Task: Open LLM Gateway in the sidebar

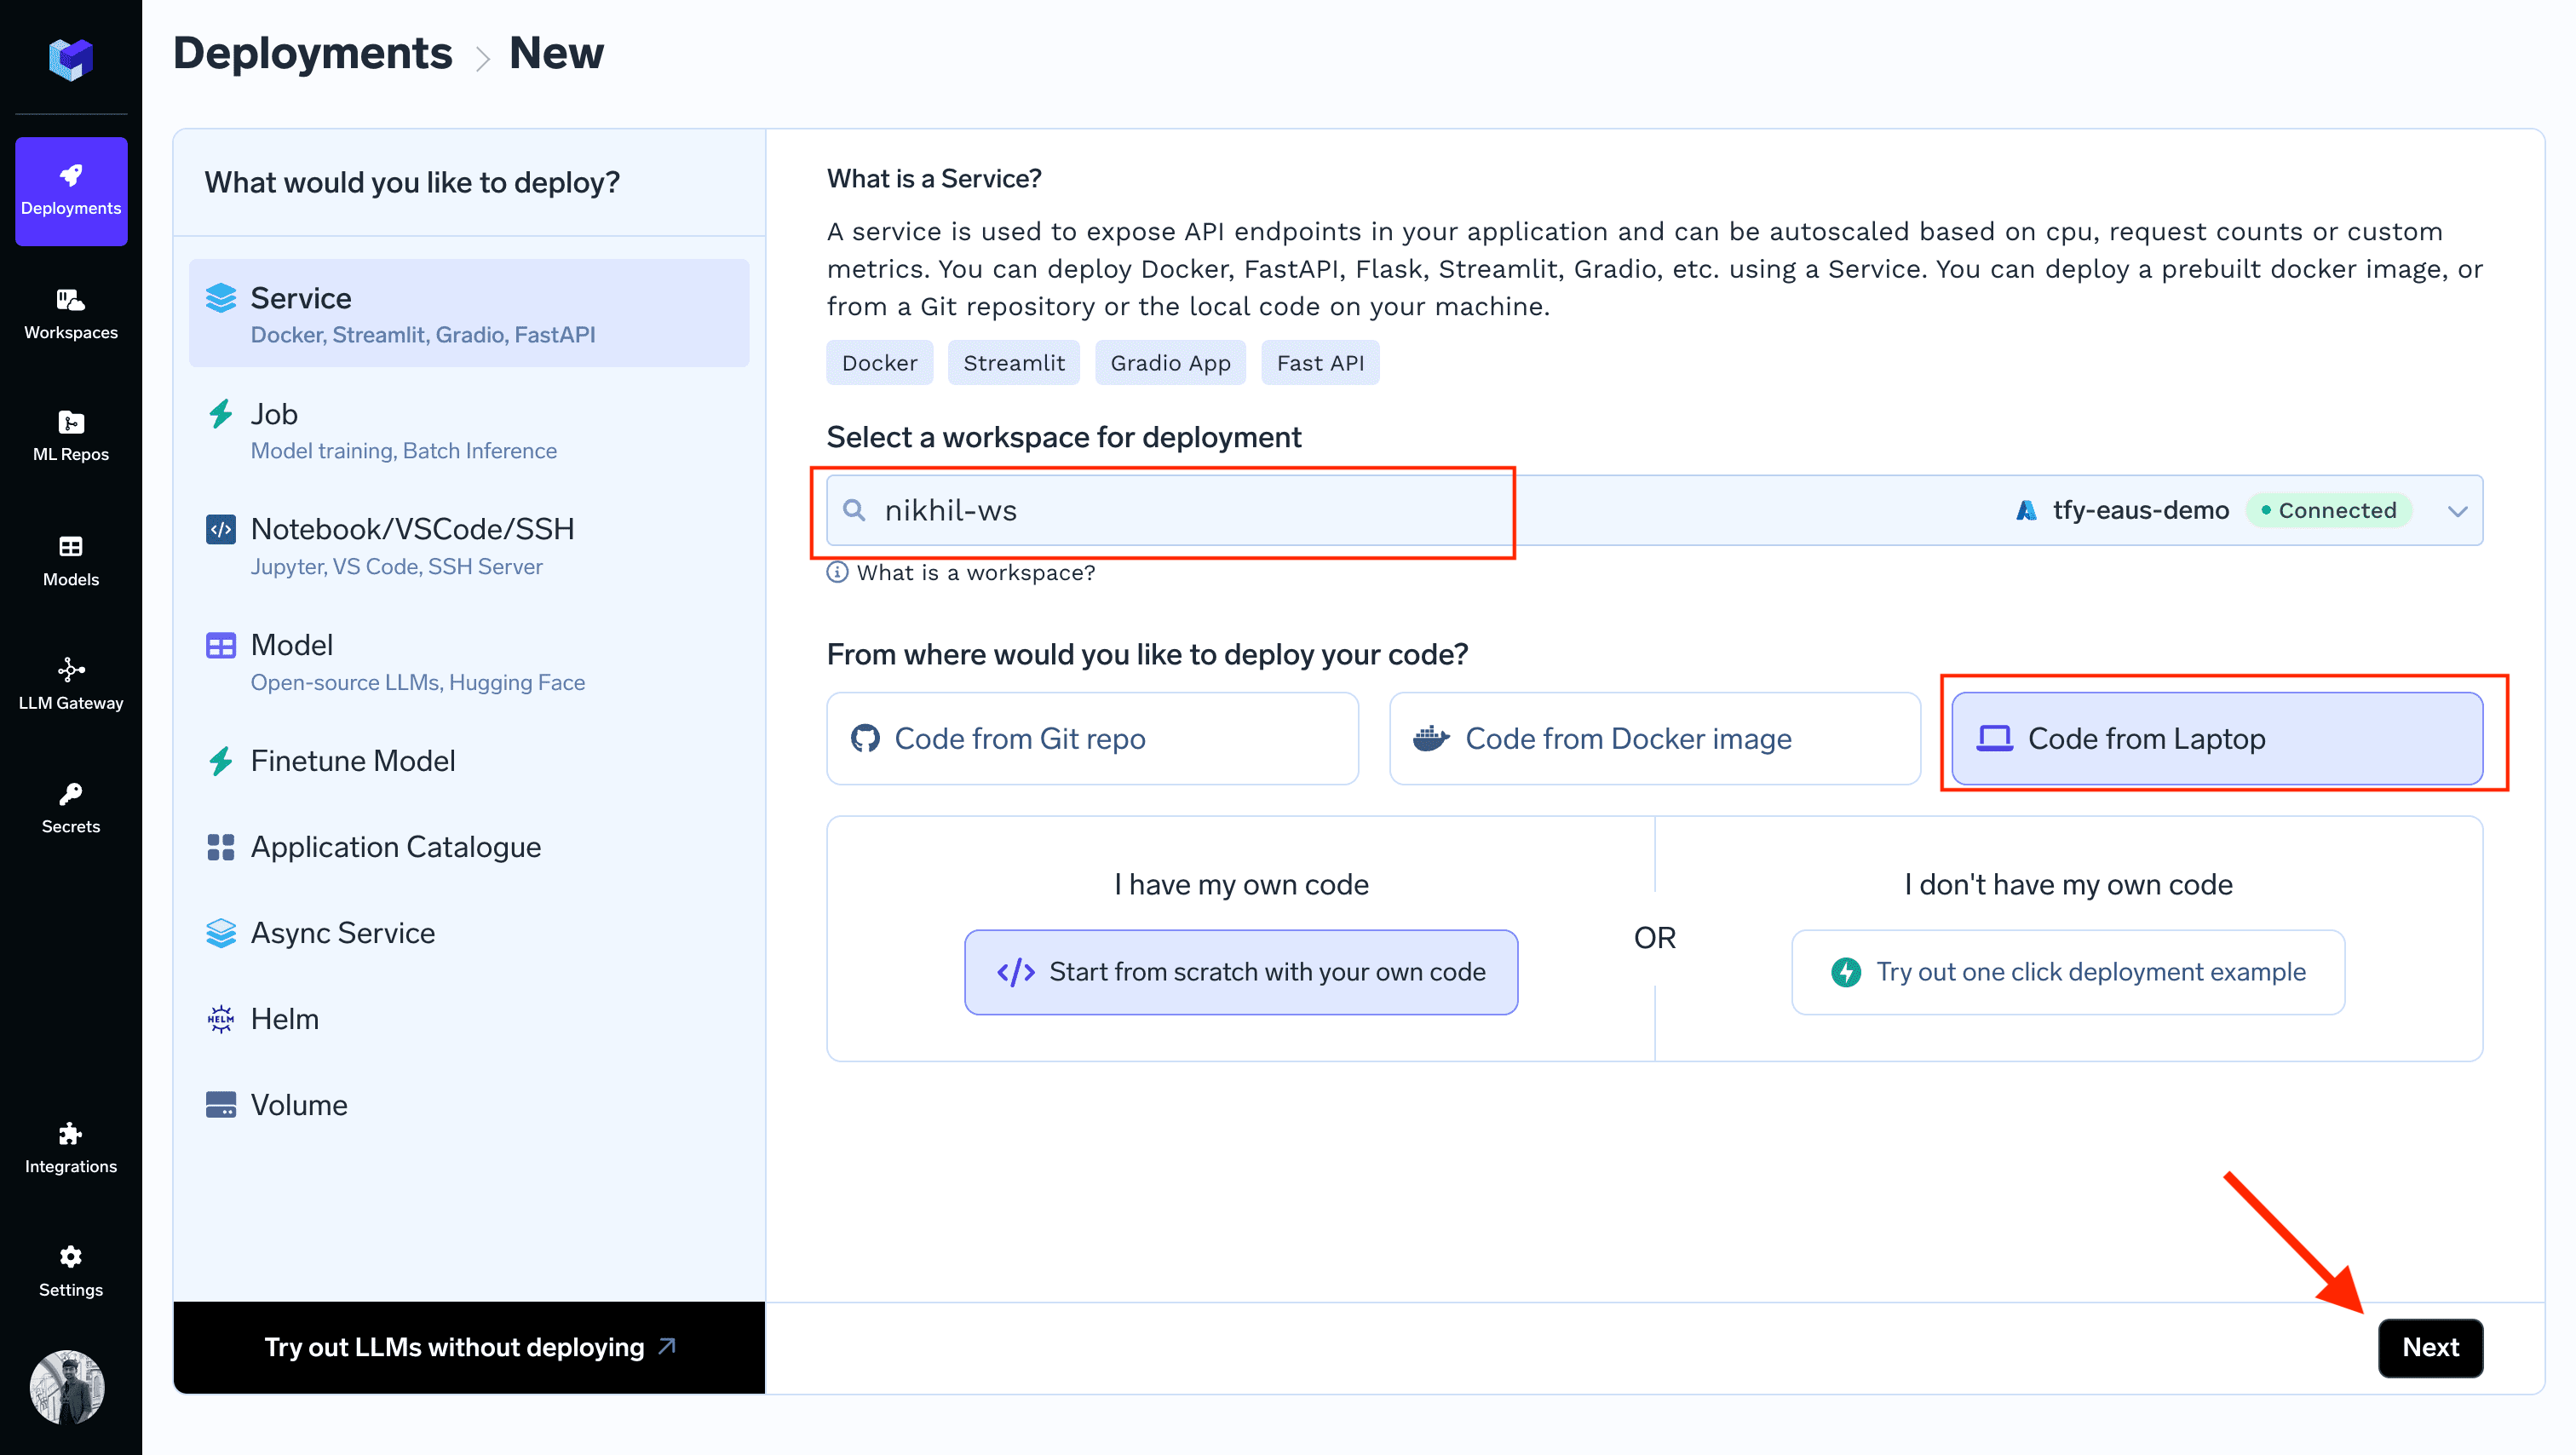Action: point(71,685)
